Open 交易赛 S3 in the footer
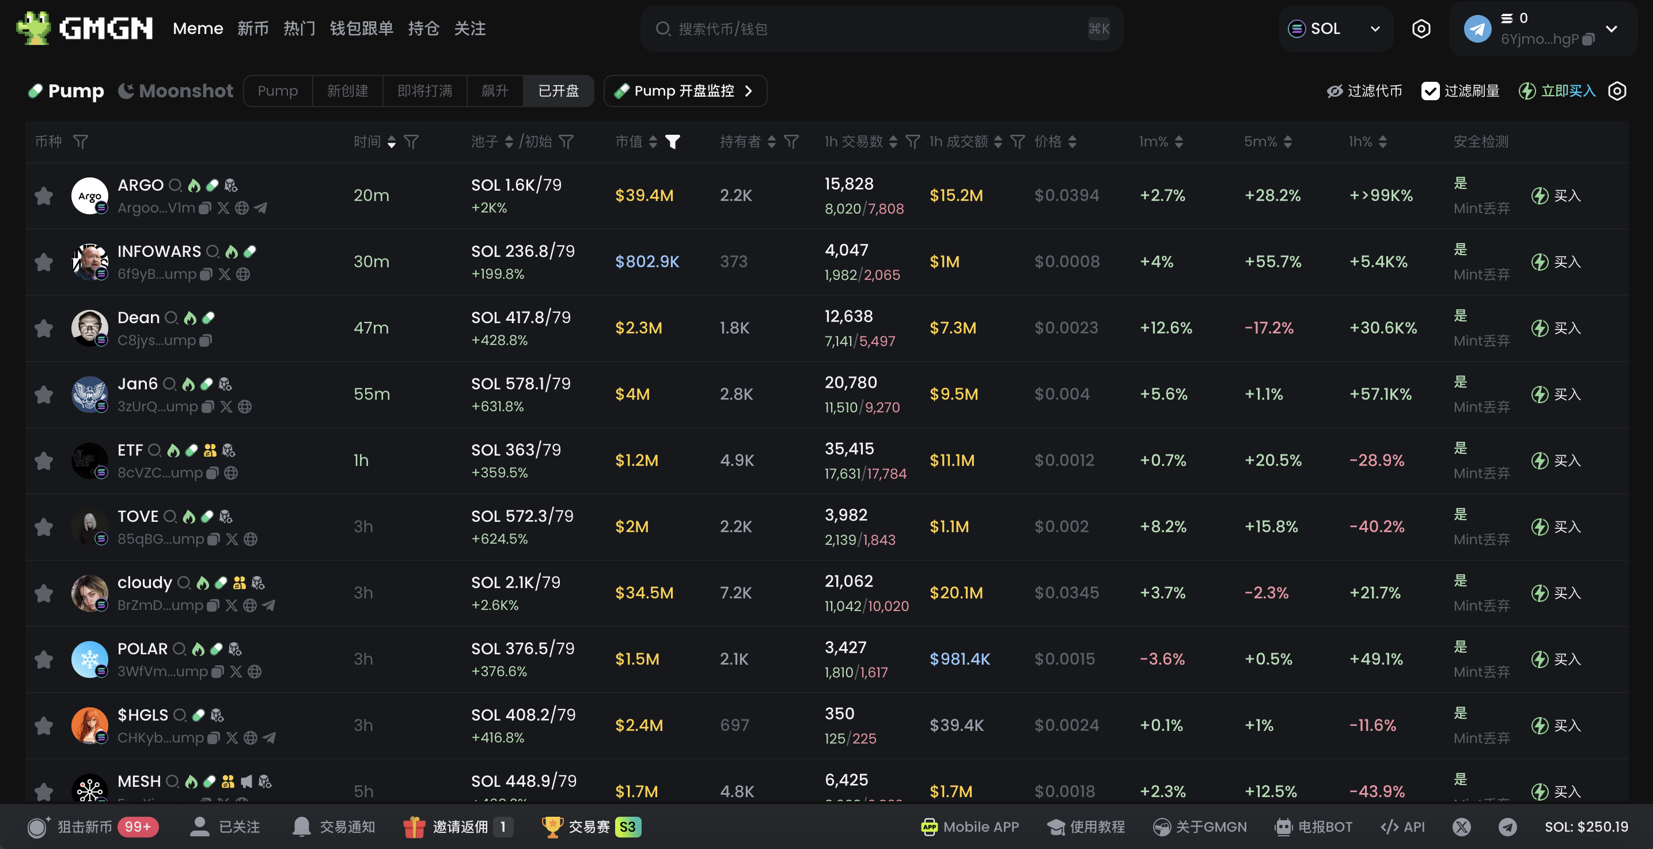The image size is (1653, 849). [591, 827]
